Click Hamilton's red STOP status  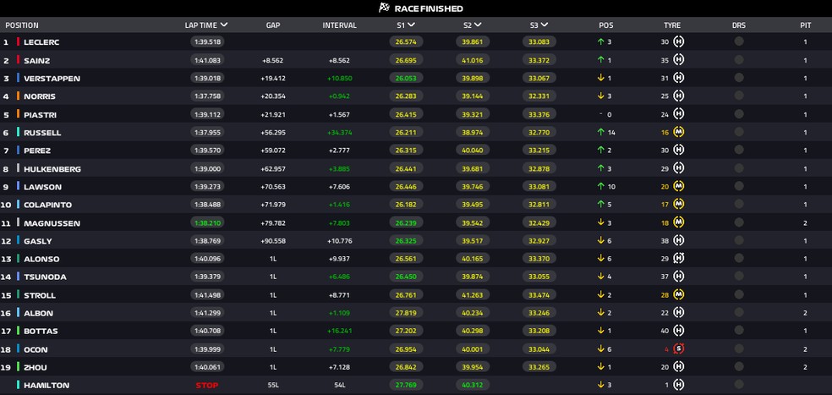(x=207, y=385)
